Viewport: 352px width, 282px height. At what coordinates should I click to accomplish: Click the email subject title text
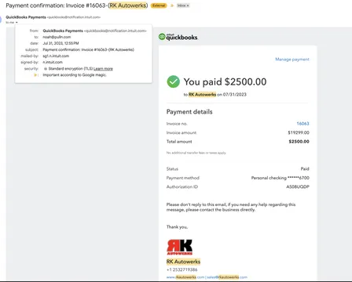pyautogui.click(x=77, y=5)
